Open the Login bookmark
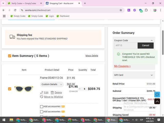The image size is (164, 123). [x=50, y=16]
